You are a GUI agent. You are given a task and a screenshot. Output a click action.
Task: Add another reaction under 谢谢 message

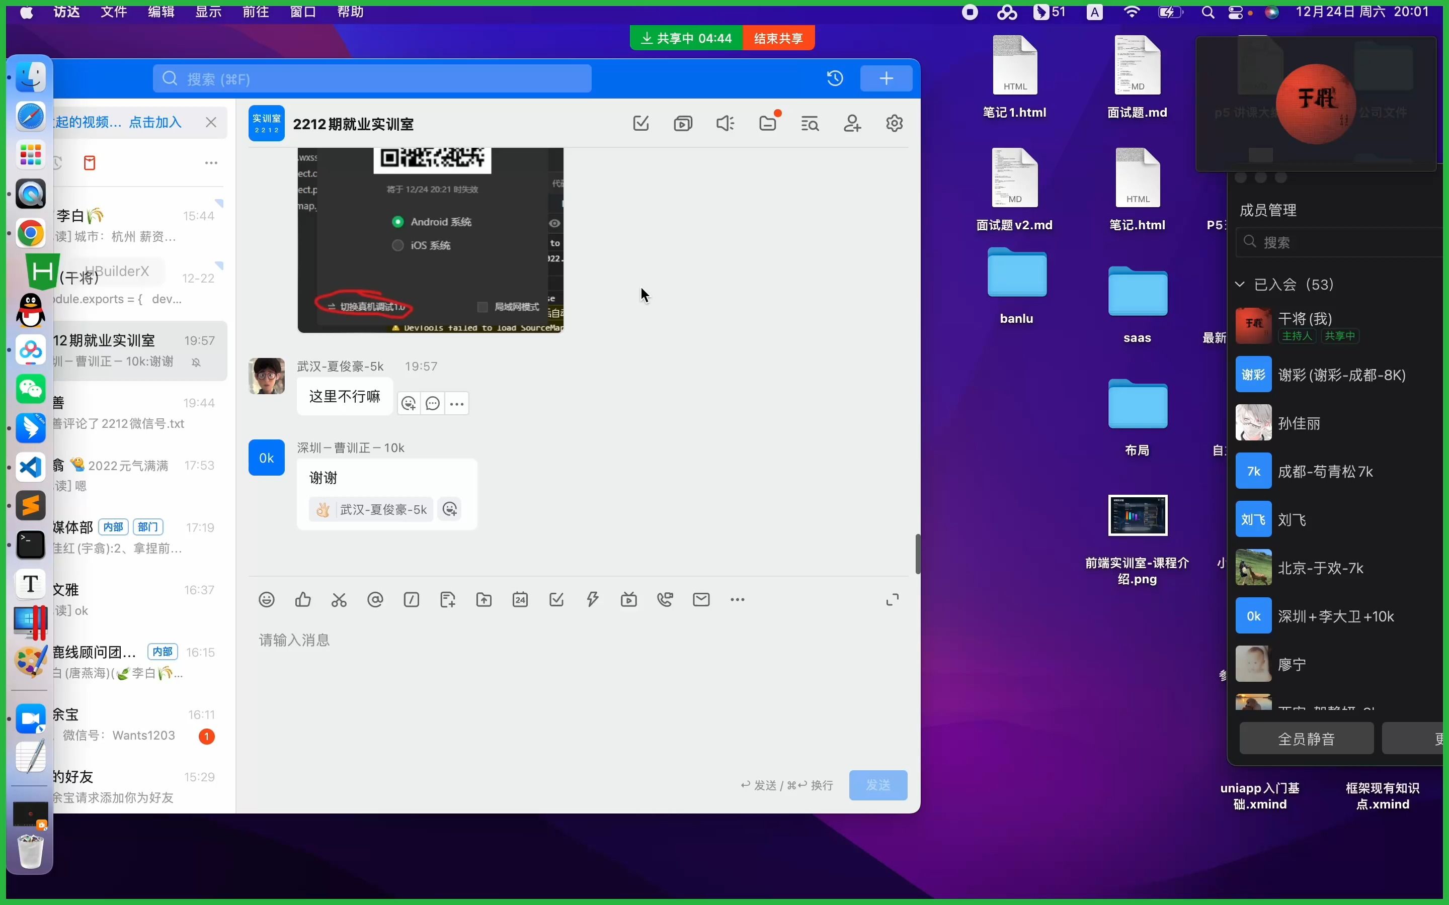point(450,509)
